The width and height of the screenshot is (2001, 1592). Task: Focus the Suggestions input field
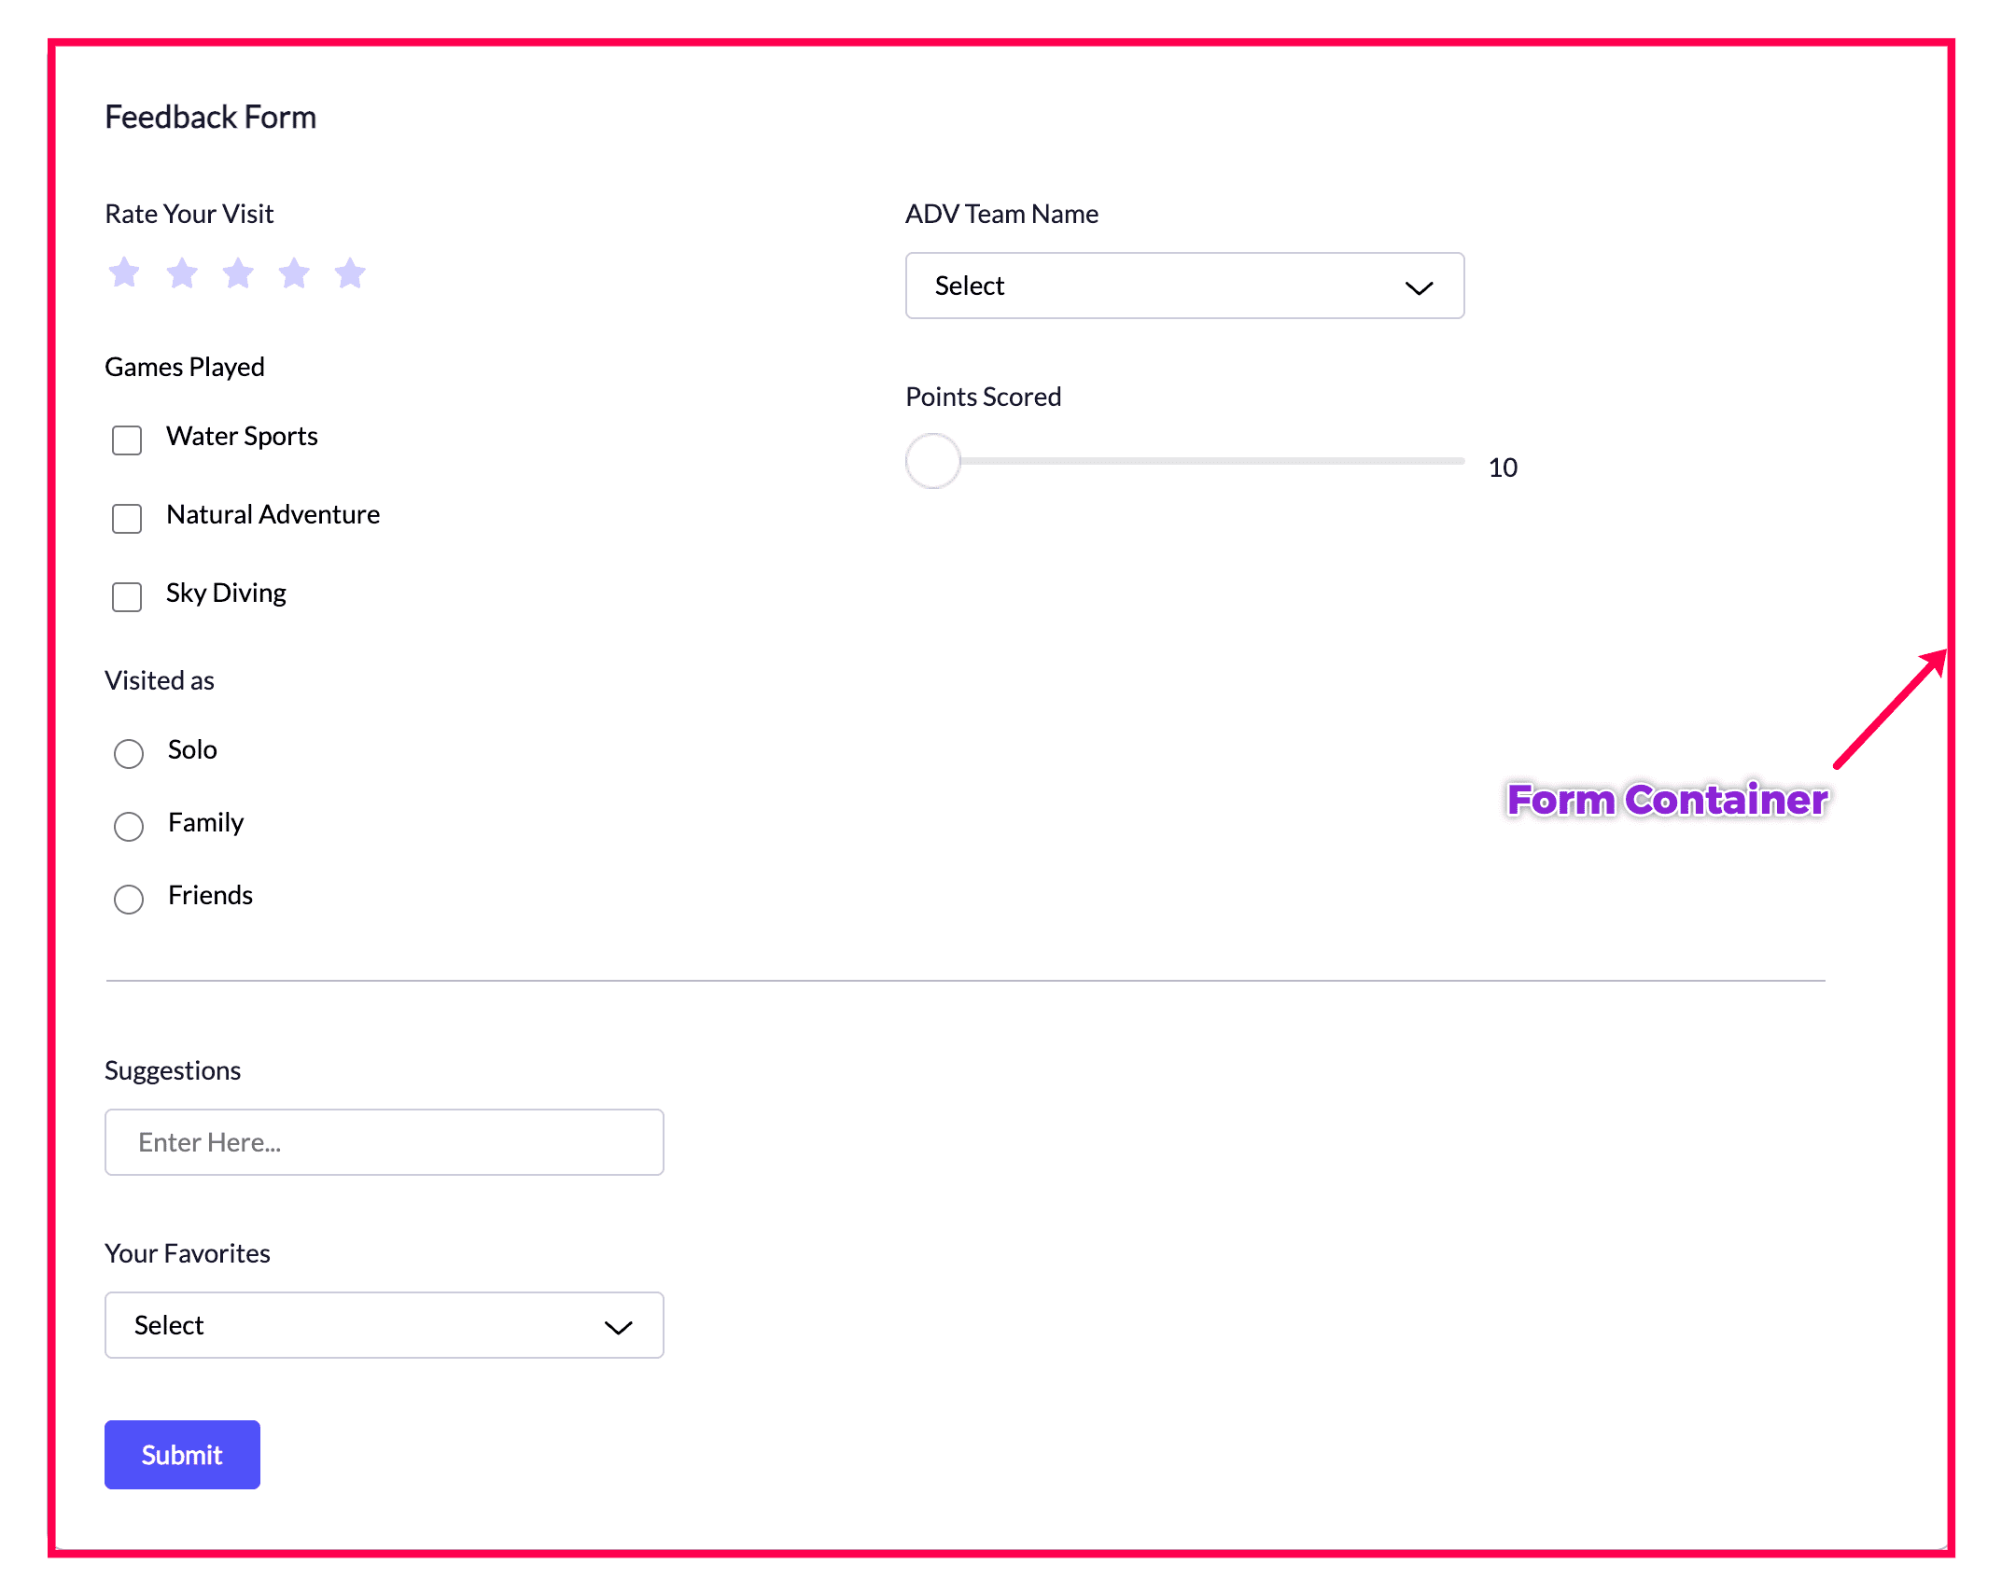coord(384,1142)
